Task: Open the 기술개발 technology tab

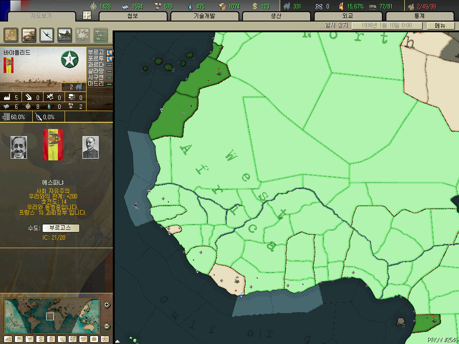Action: tap(204, 16)
